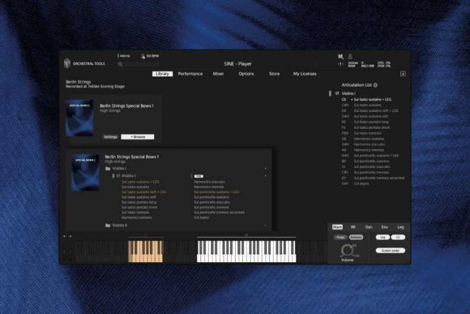Click the keyboard shift left arrow
Viewport: 470px width, 314px height.
coord(65,237)
